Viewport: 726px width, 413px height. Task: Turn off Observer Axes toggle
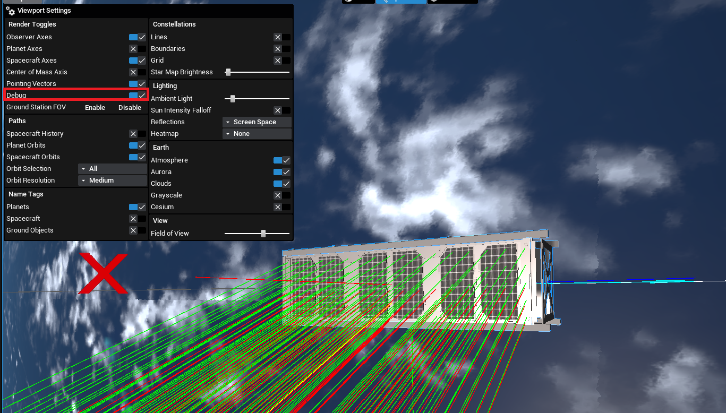point(137,37)
